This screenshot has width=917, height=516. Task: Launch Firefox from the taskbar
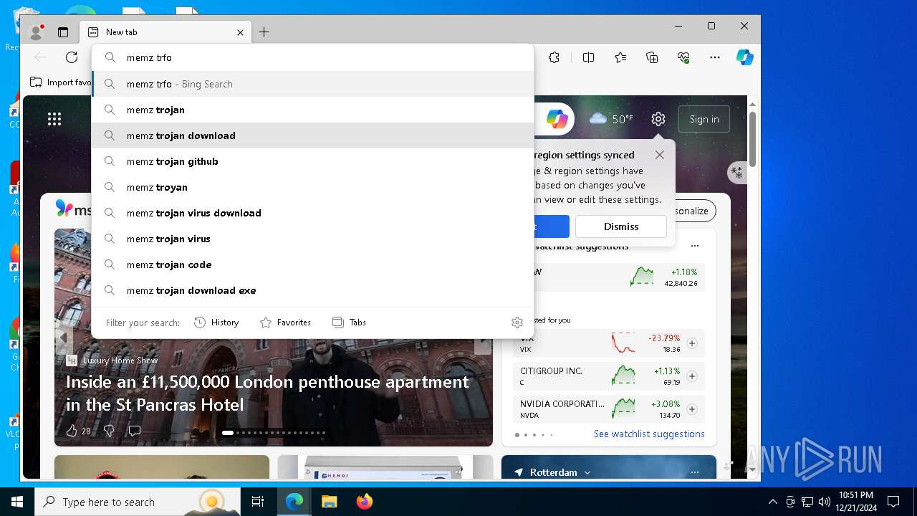point(364,502)
